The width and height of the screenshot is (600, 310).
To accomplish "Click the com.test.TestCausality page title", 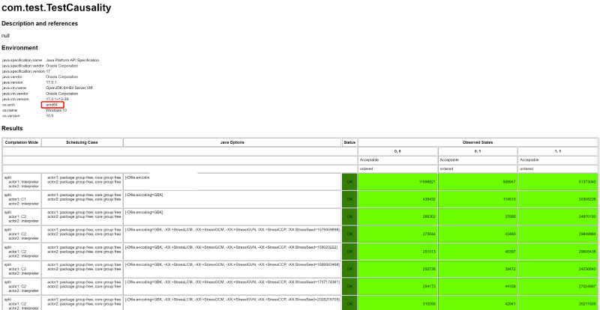I will coord(56,8).
